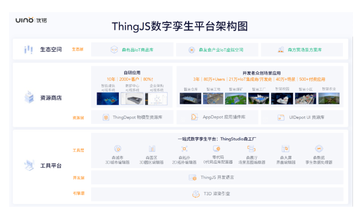Image resolution: width=362 pixels, height=216 pixels.
Task: Click the 零代码 app configurator icon
Action: point(216,149)
